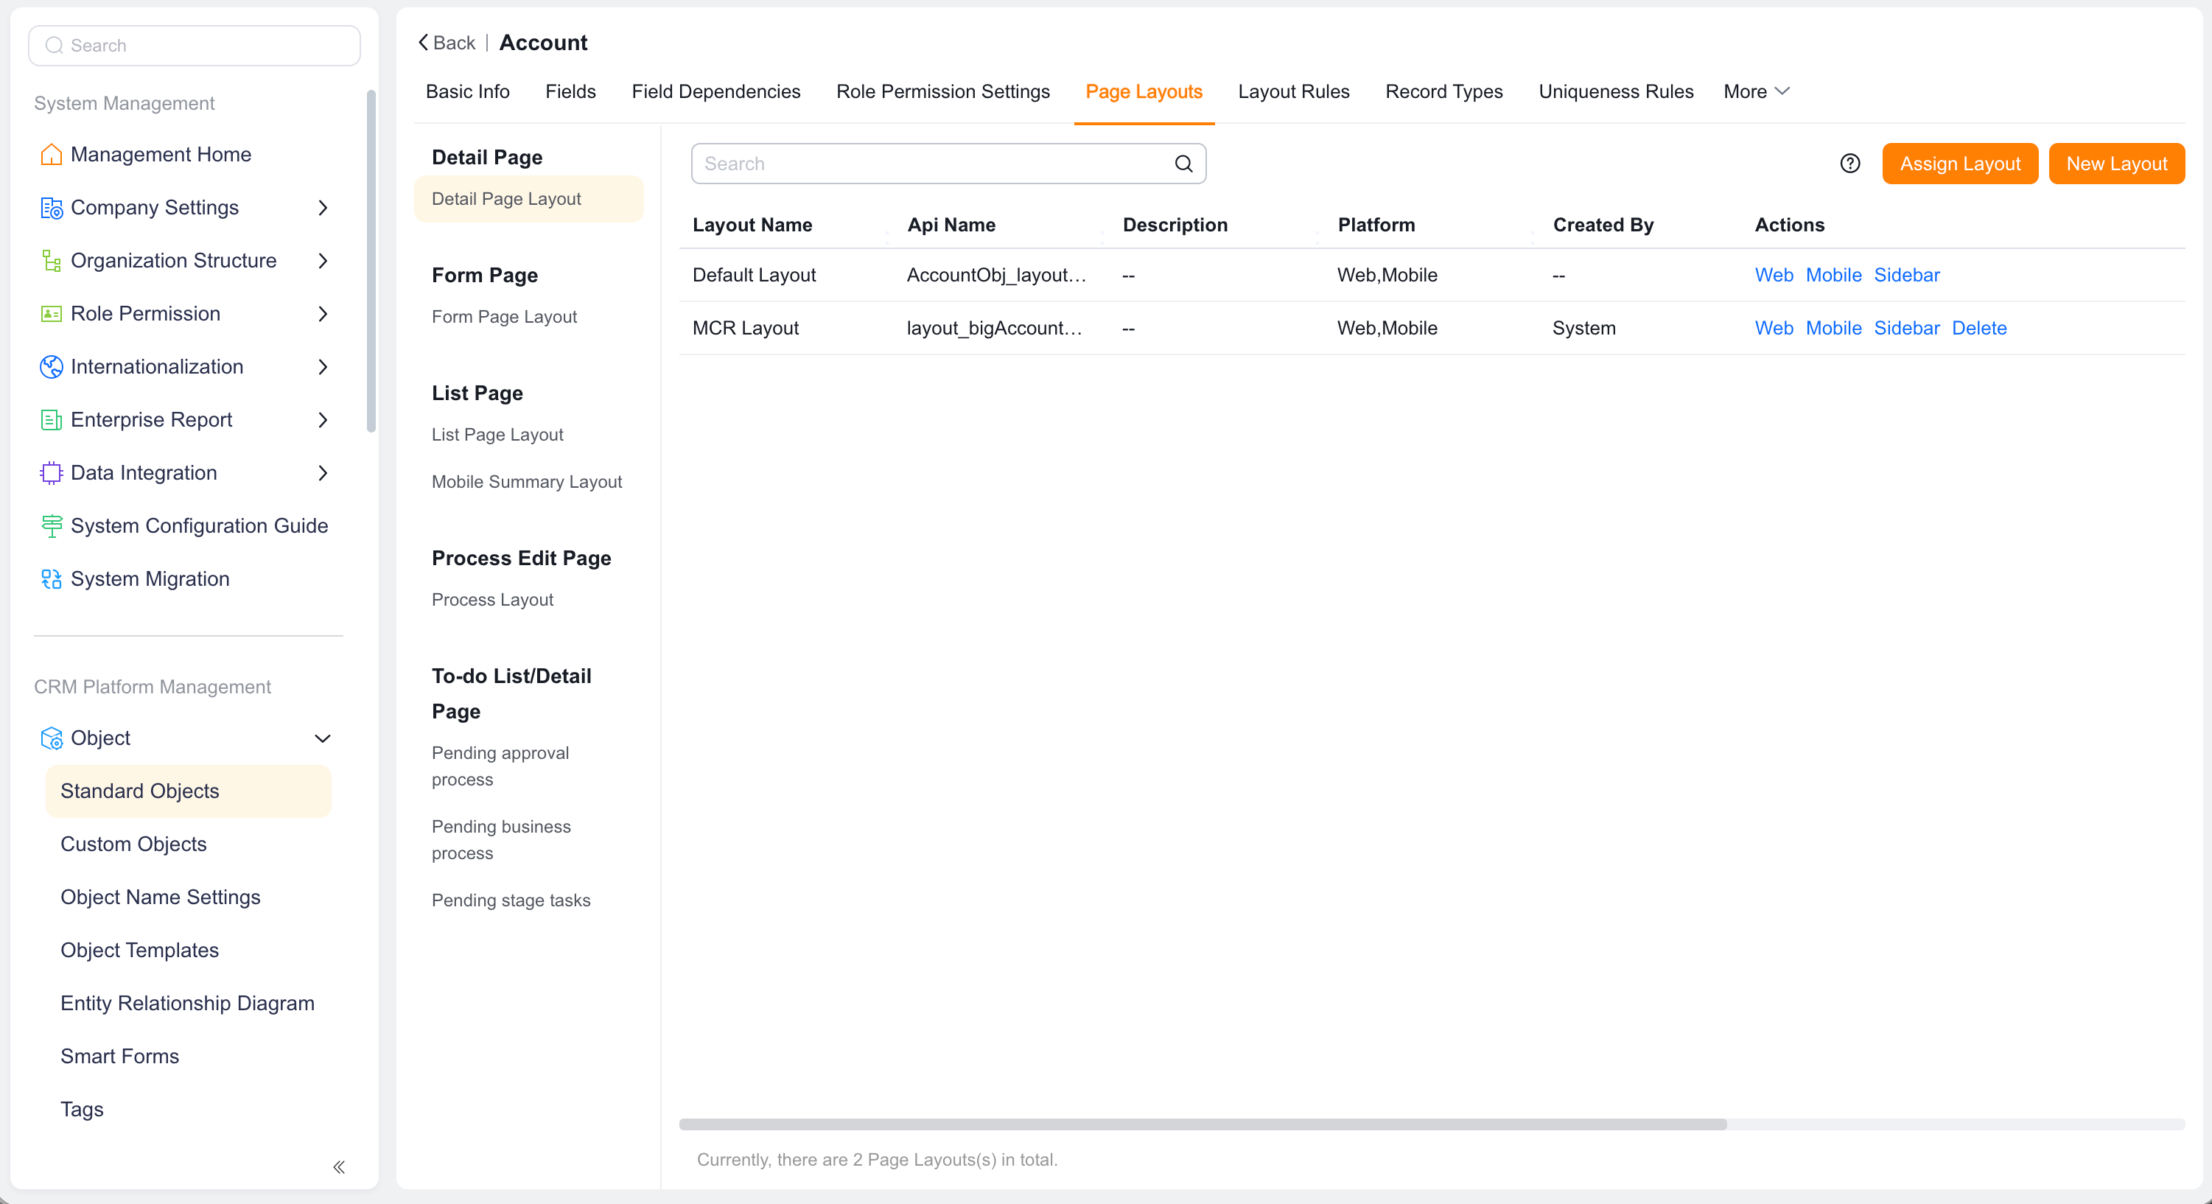Viewport: 2212px width, 1204px height.
Task: Open Custom Objects in sidebar
Action: tap(133, 844)
